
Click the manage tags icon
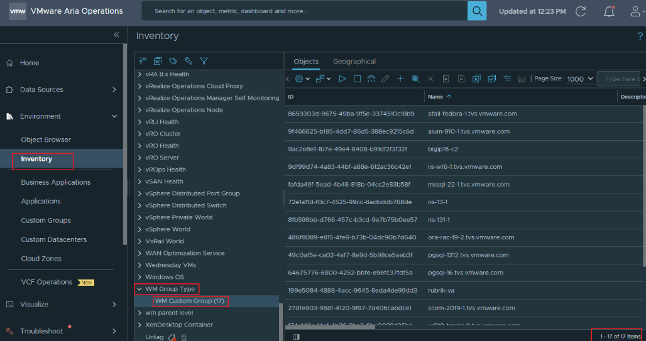tap(173, 61)
